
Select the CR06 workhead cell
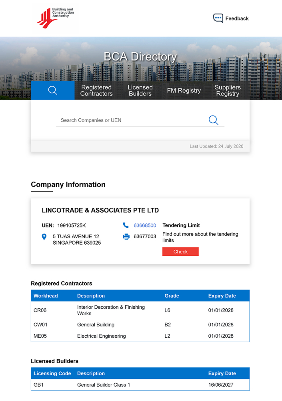click(40, 310)
